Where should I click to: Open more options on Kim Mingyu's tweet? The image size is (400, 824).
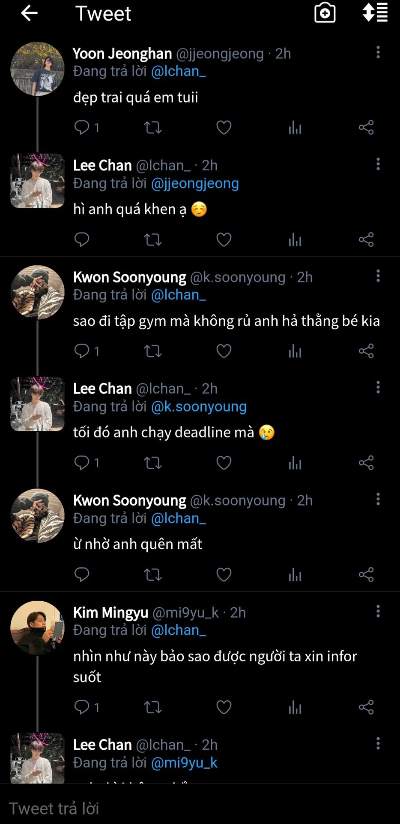[378, 611]
